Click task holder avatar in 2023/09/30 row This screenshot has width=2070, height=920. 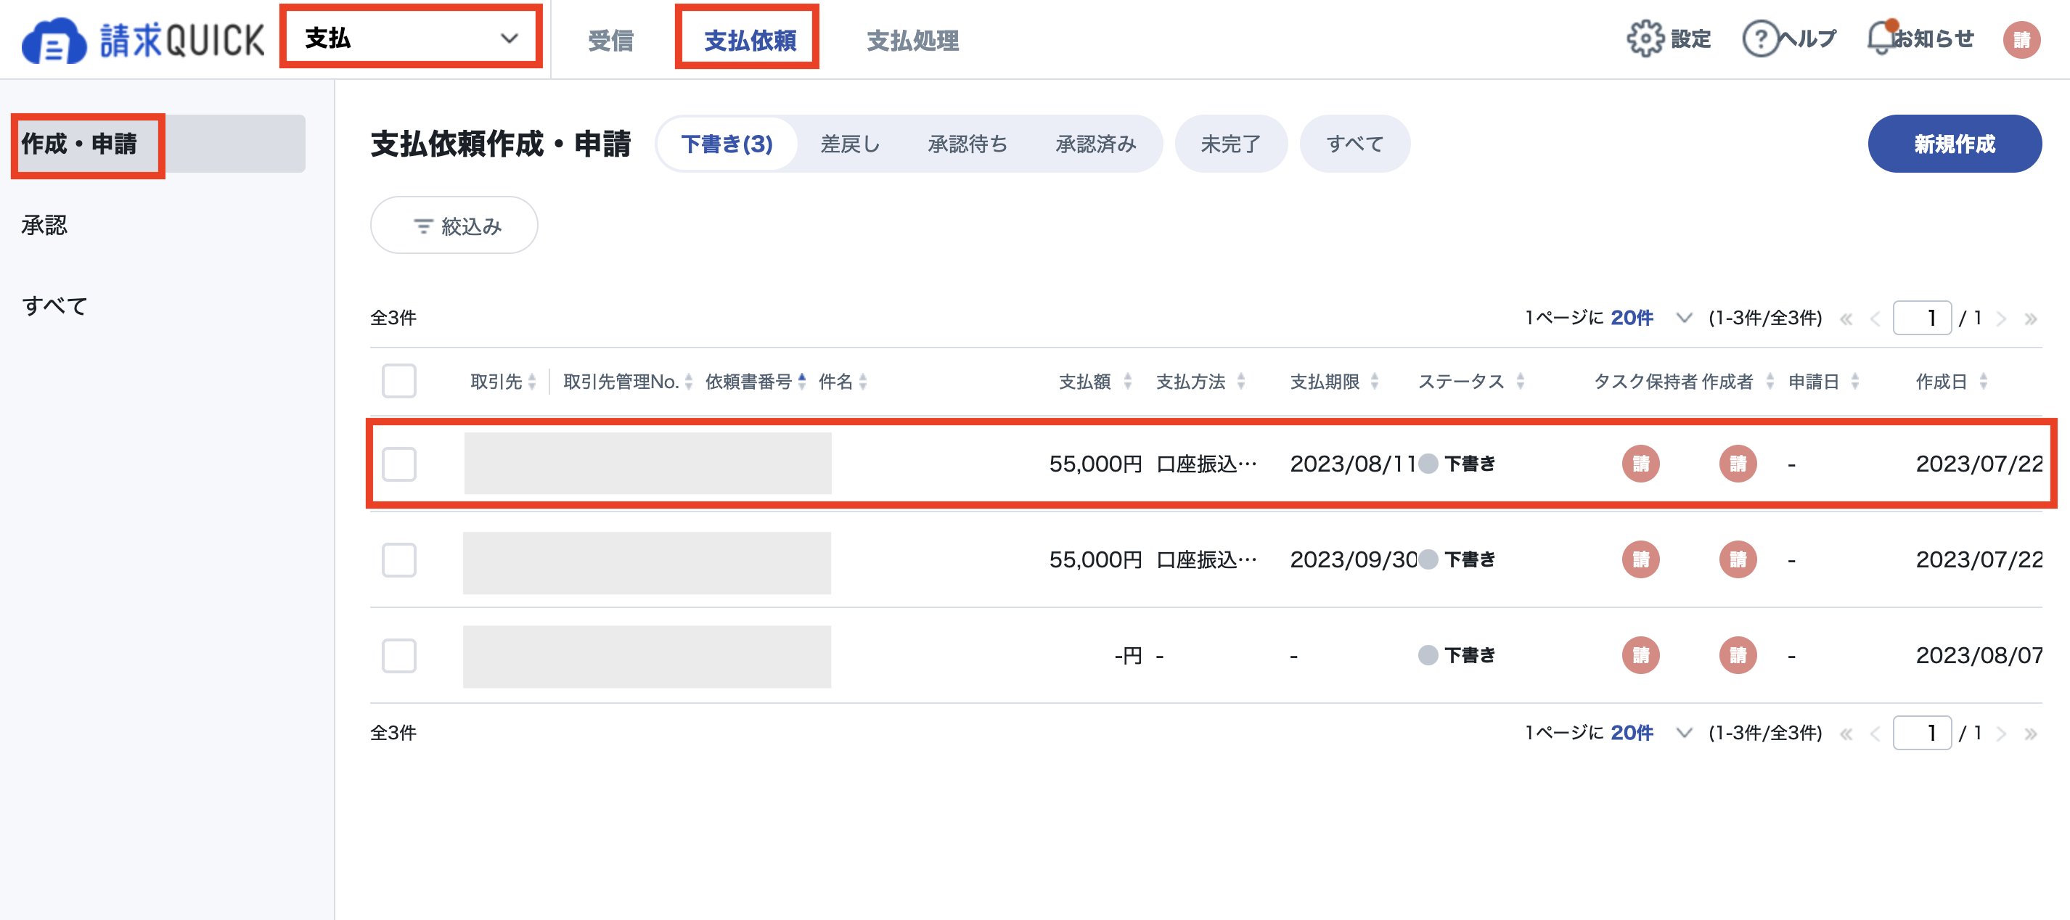point(1640,559)
